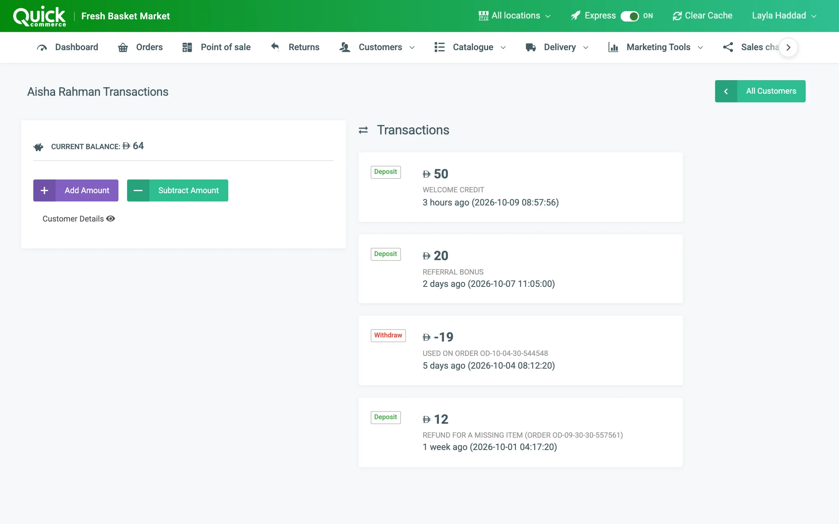Open the All locations dropdown
Image resolution: width=839 pixels, height=524 pixels.
pyautogui.click(x=515, y=16)
